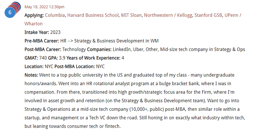Open the Northwestern / Kellogg link
Screen dimensions: 253x131
tap(168, 15)
